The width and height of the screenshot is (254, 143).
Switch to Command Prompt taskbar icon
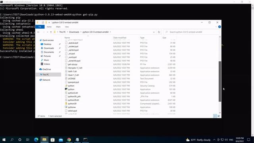[85, 139]
